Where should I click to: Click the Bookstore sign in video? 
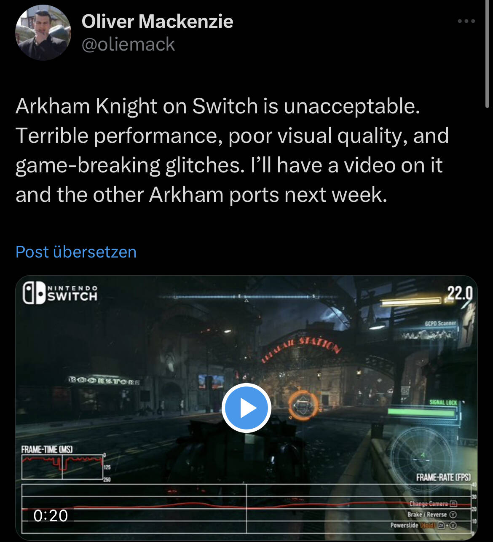(104, 381)
